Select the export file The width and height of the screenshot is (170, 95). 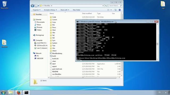(x=53, y=66)
